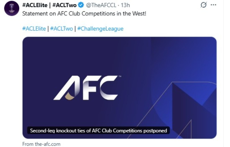Click the TM mark beside AFC logo
The height and width of the screenshot is (147, 230).
pyautogui.click(x=120, y=77)
